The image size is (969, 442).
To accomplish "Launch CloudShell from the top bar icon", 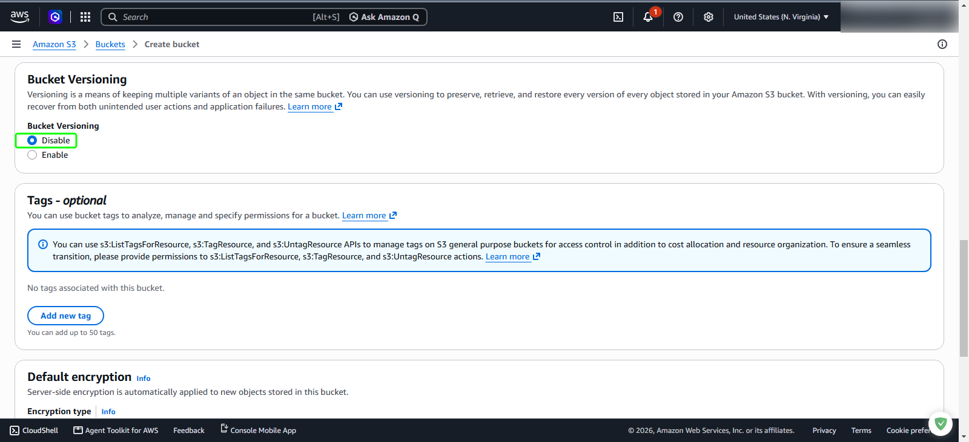I will 618,17.
